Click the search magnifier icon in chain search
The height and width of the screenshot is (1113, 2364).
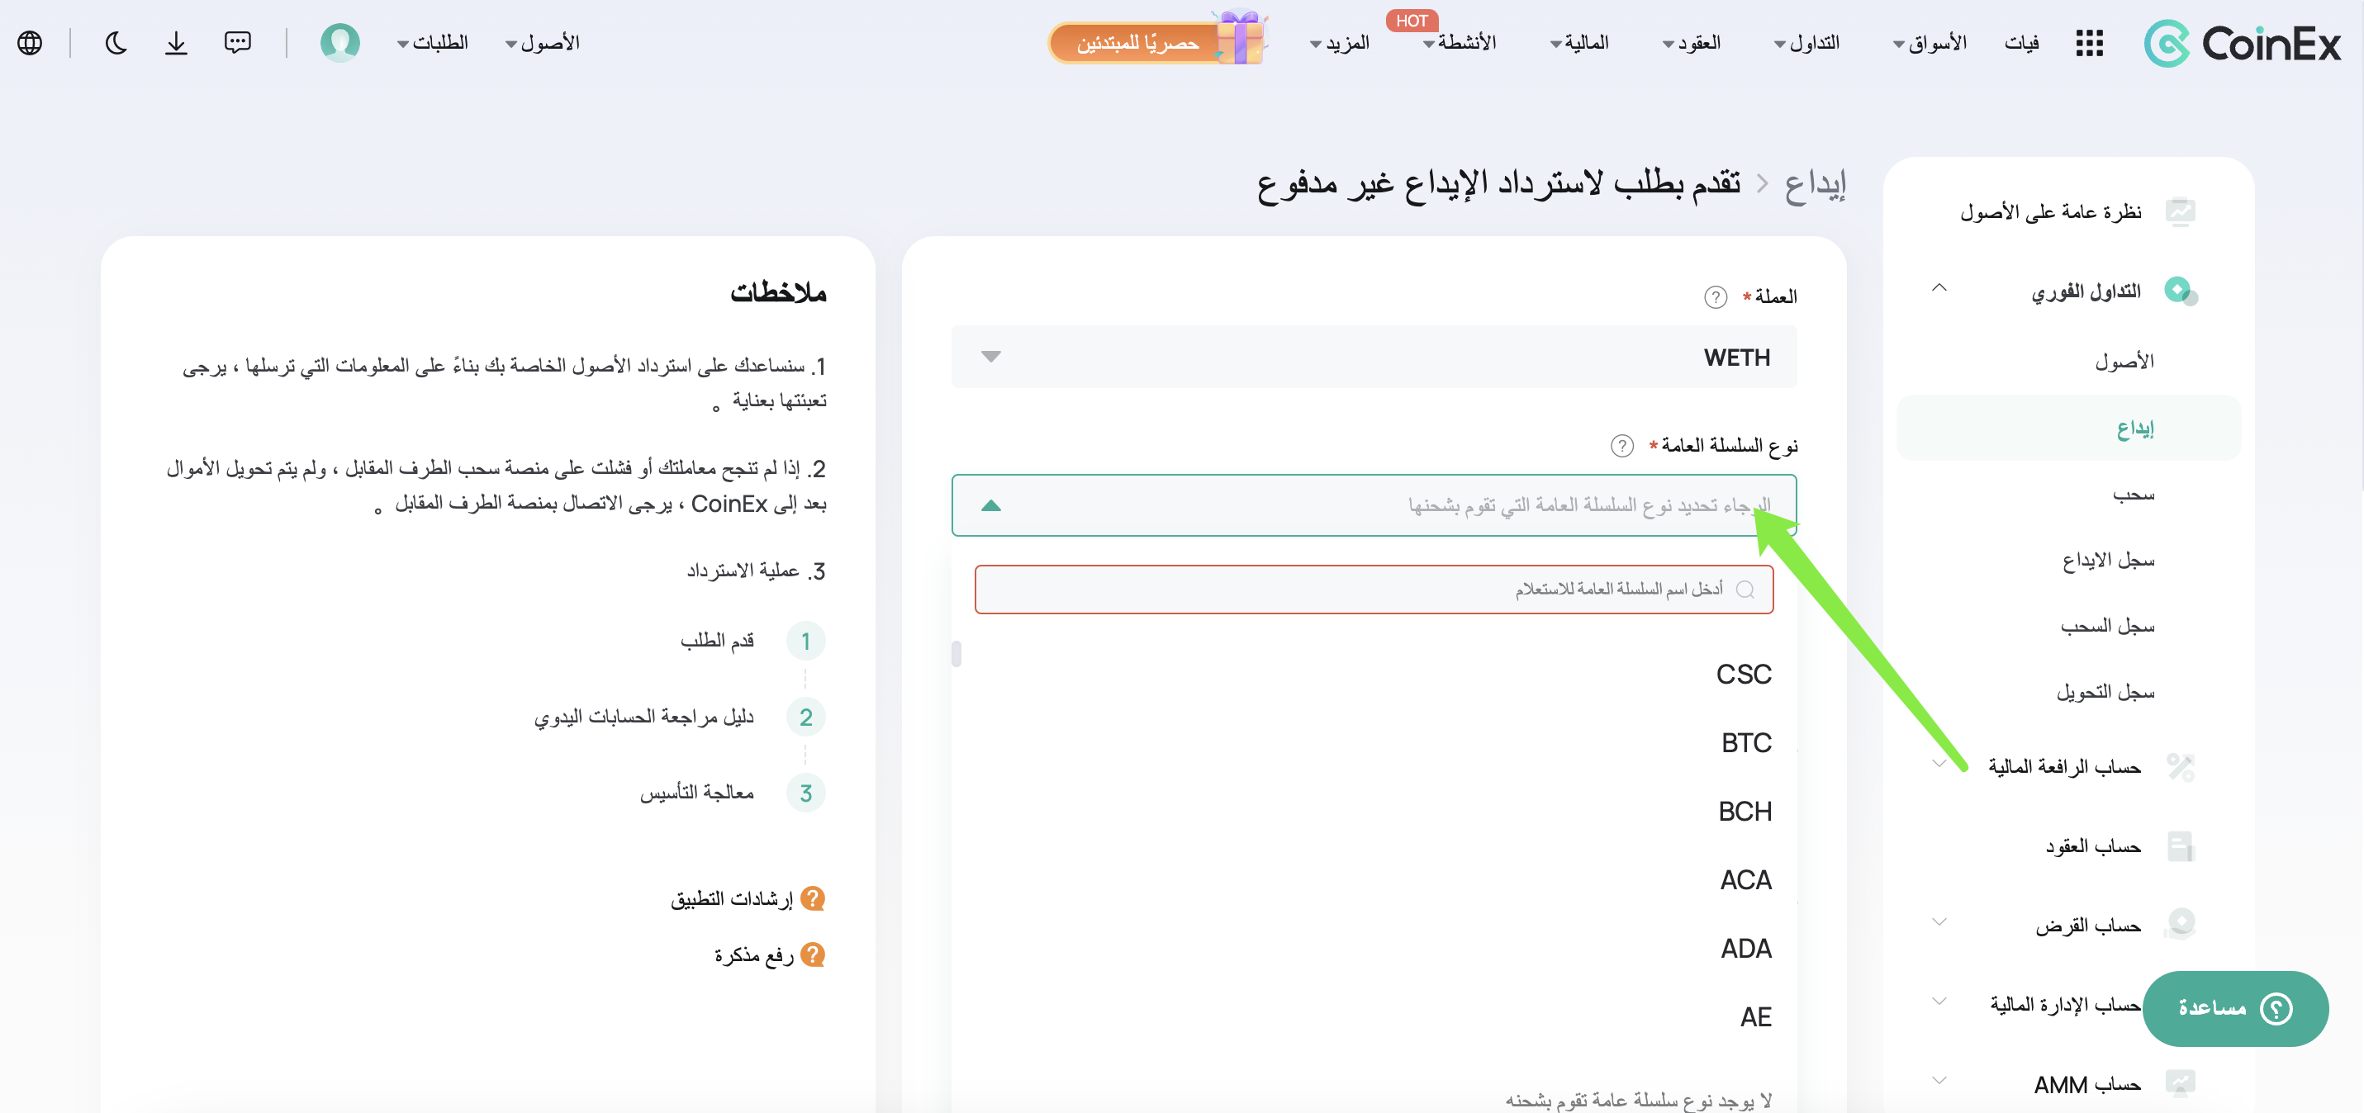pos(1745,589)
